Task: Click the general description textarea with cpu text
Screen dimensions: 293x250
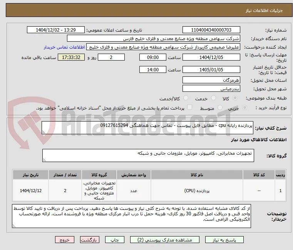Action: click(147, 128)
